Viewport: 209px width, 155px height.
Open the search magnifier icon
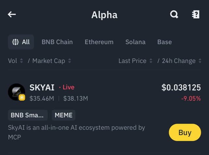[174, 14]
